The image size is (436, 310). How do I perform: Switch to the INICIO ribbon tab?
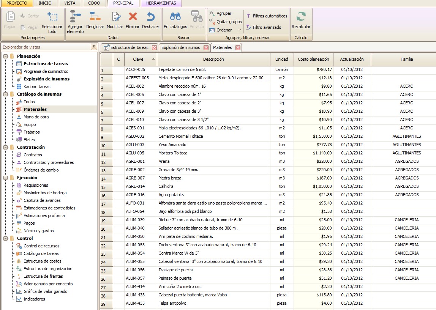(x=45, y=3)
